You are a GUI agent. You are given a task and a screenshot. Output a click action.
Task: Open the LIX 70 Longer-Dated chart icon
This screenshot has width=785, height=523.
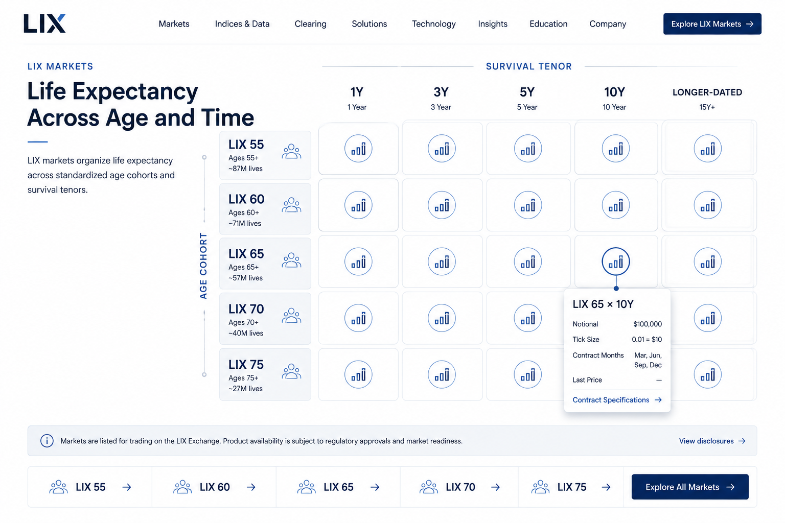(x=708, y=318)
